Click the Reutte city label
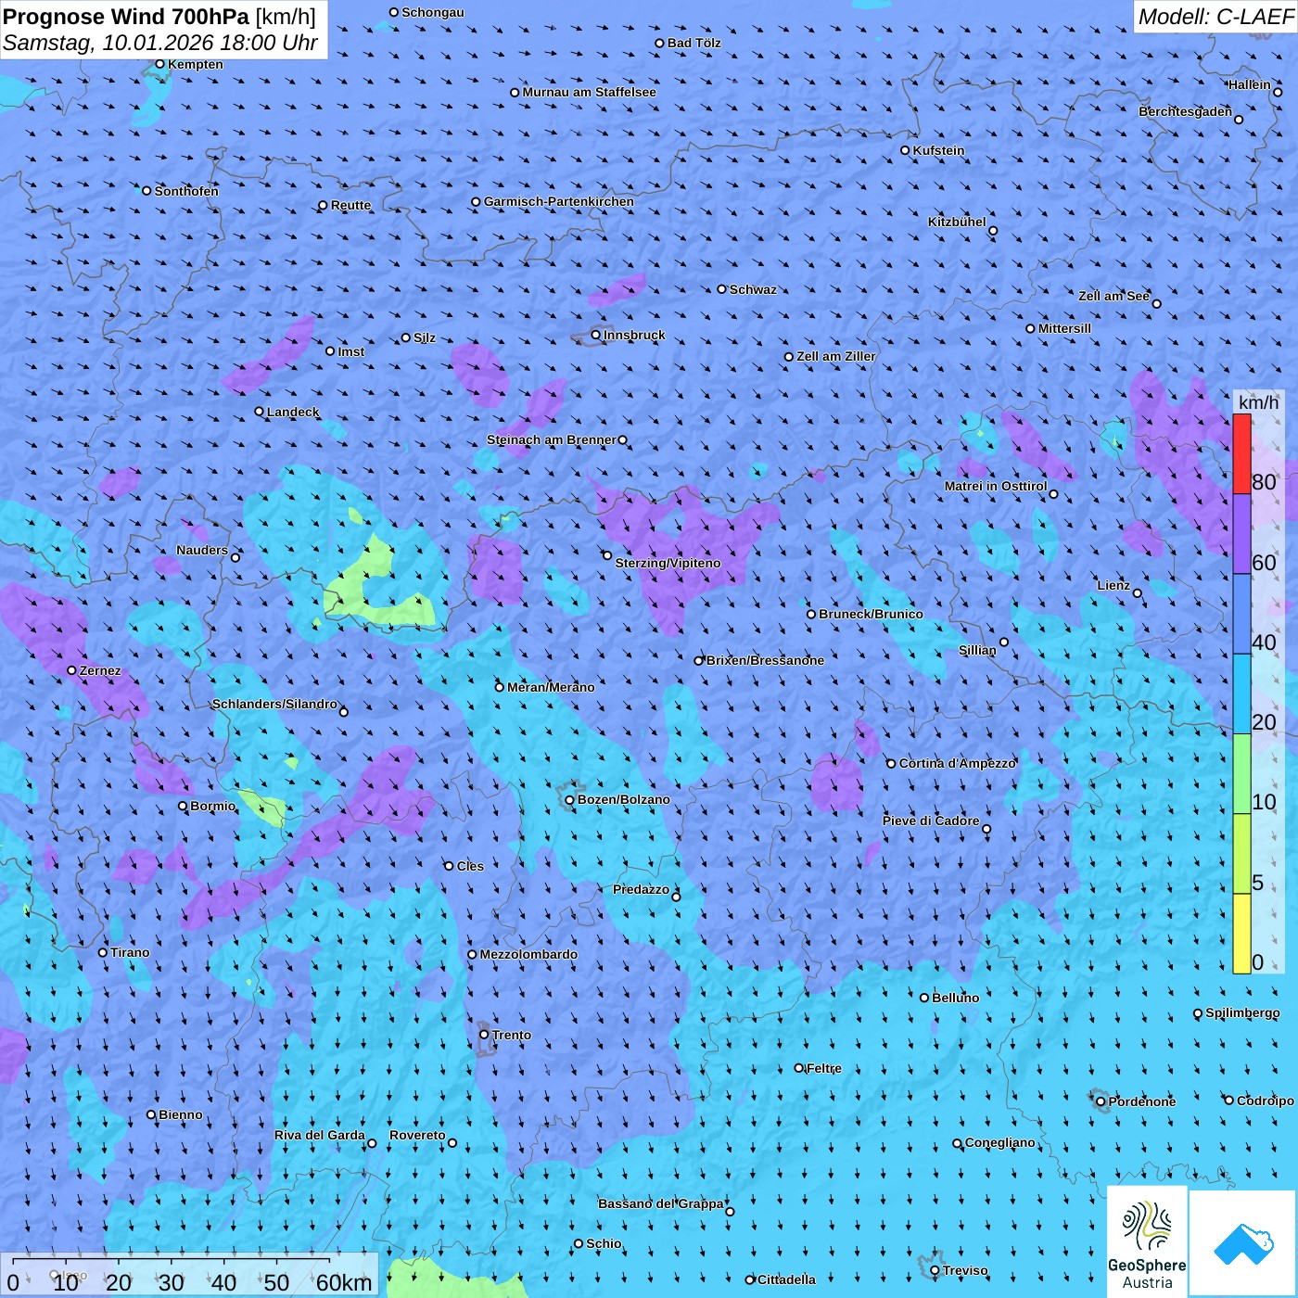This screenshot has width=1298, height=1298. pyautogui.click(x=351, y=205)
